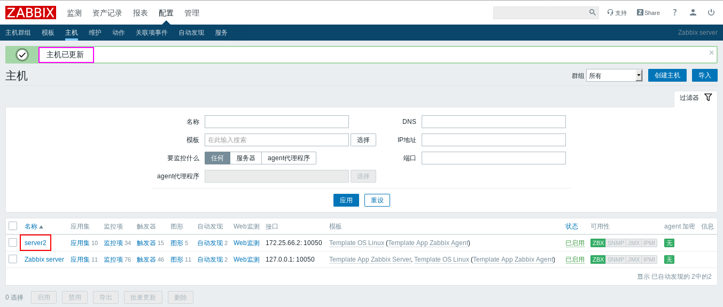Sort hosts by 状态 column

click(x=572, y=226)
